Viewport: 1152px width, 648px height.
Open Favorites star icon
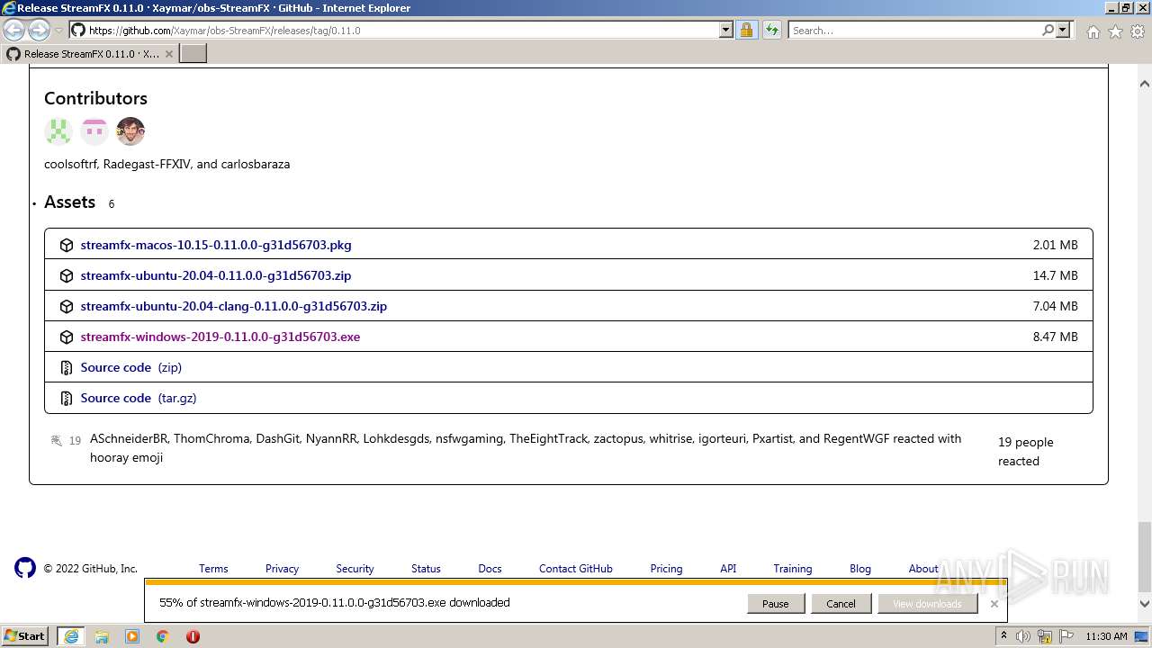click(1115, 31)
